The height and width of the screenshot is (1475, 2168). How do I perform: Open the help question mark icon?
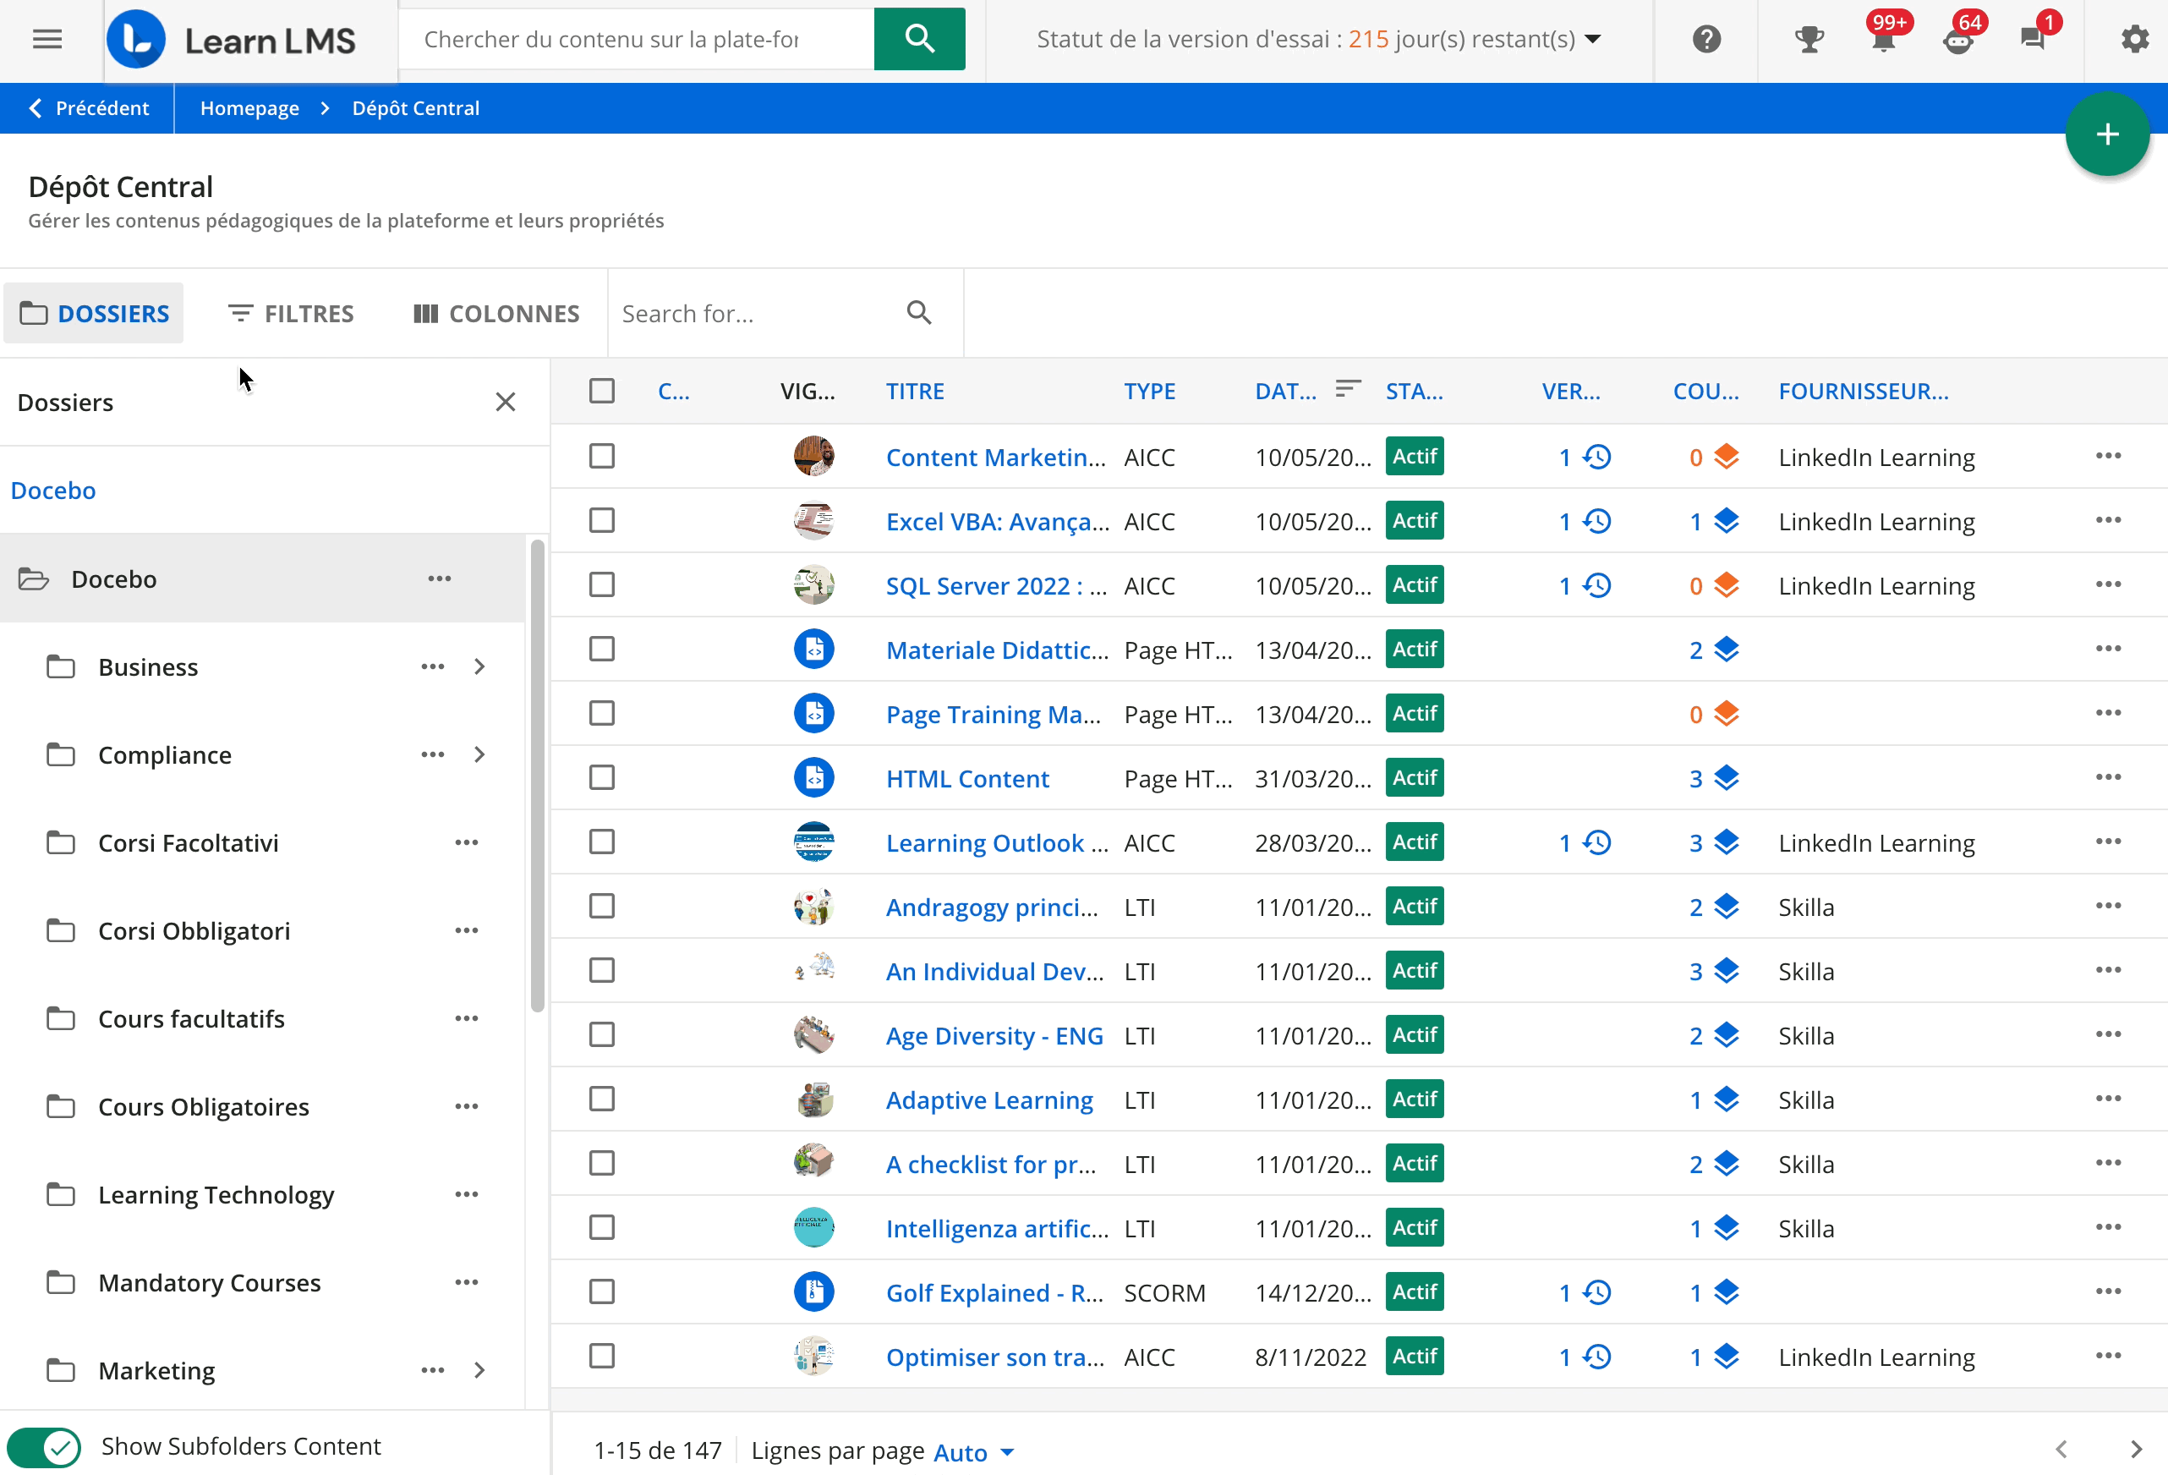point(1706,39)
